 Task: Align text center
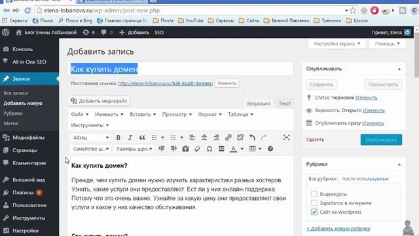click(204, 138)
